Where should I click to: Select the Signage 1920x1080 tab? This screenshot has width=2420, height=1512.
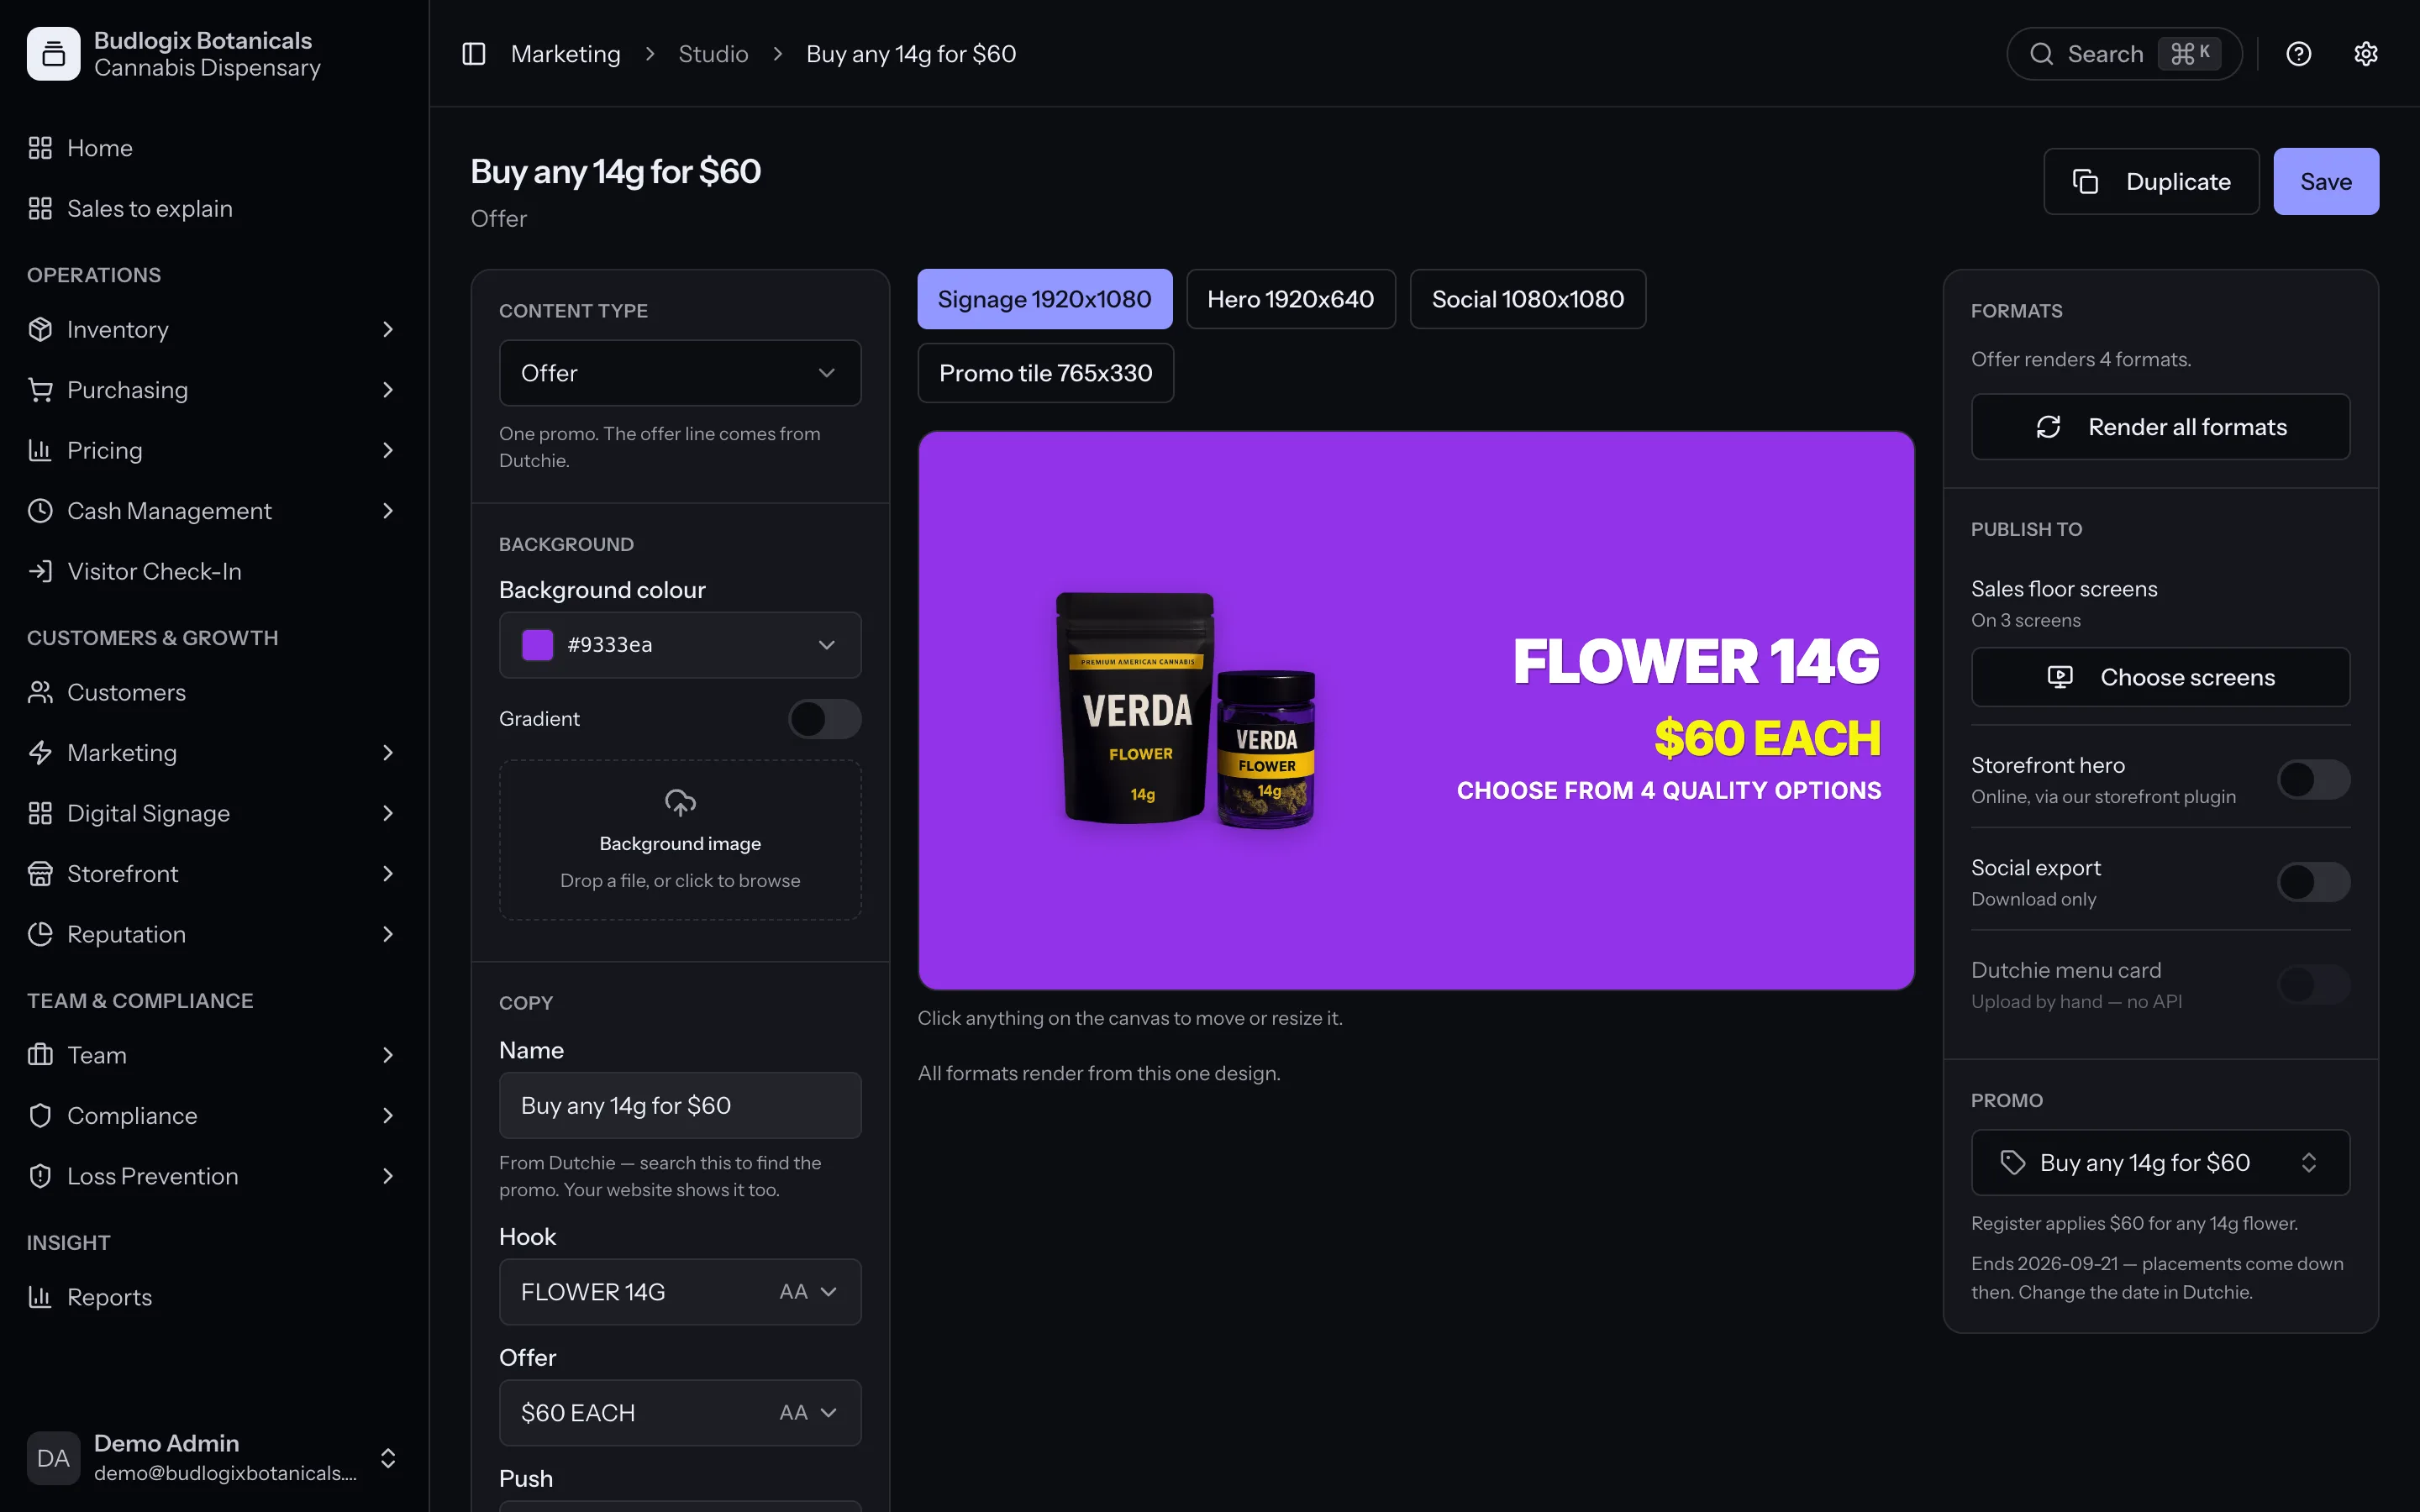[1044, 299]
